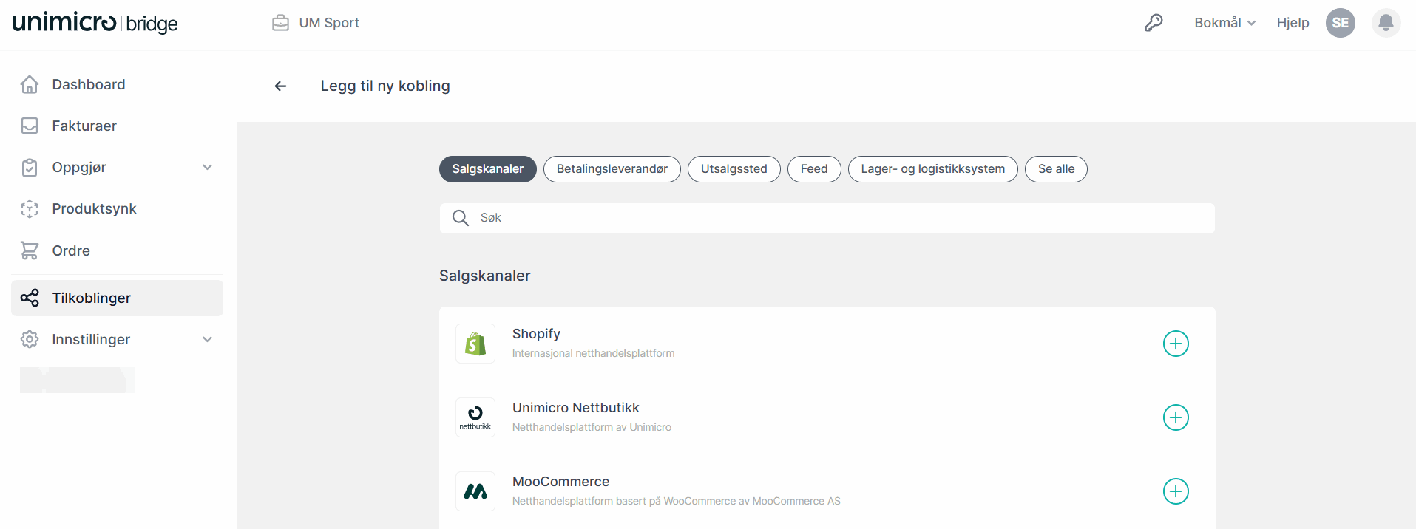The width and height of the screenshot is (1416, 529).
Task: Open the Bokmål language dropdown
Action: tap(1224, 23)
